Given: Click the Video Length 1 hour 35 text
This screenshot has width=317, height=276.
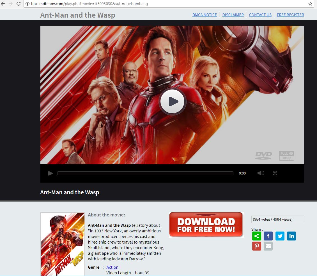Looking at the screenshot, I should point(128,273).
